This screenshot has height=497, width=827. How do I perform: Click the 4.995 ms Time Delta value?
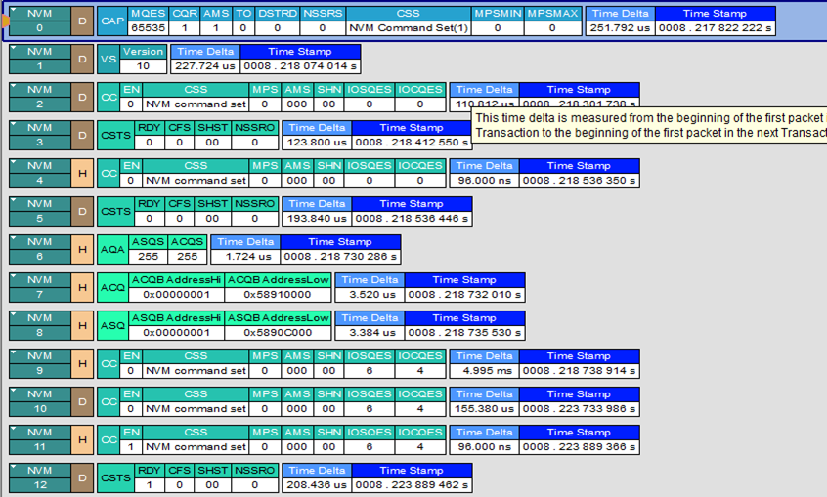[x=483, y=371]
